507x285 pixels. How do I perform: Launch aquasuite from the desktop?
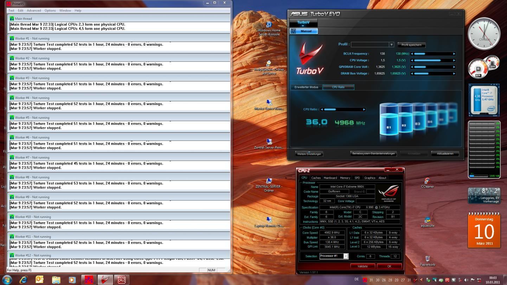tap(427, 222)
